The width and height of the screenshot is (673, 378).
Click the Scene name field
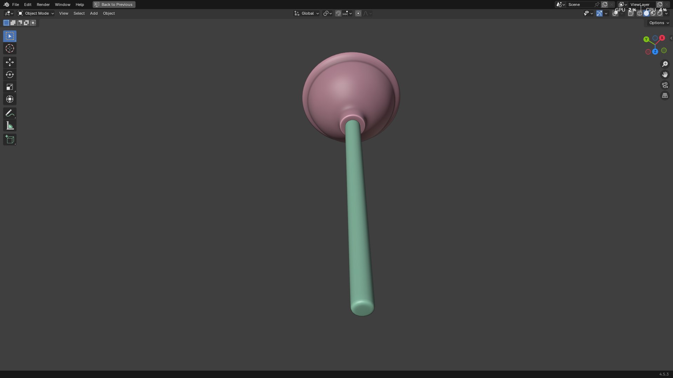580,5
